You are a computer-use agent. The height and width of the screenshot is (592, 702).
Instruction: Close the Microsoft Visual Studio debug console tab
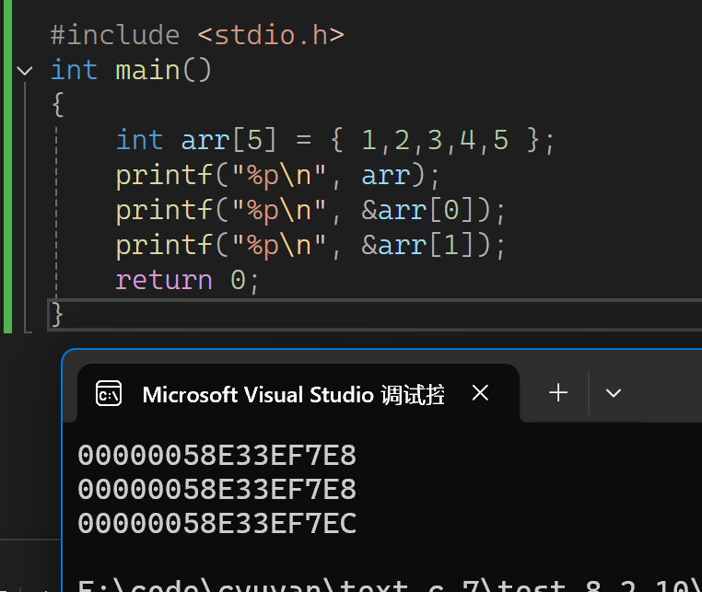pyautogui.click(x=480, y=393)
